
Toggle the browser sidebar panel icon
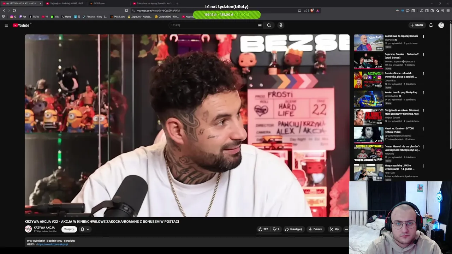click(427, 11)
